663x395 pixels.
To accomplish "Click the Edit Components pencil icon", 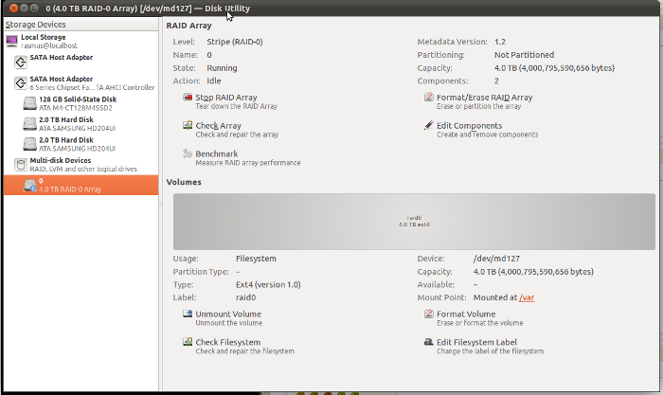I will 428,126.
